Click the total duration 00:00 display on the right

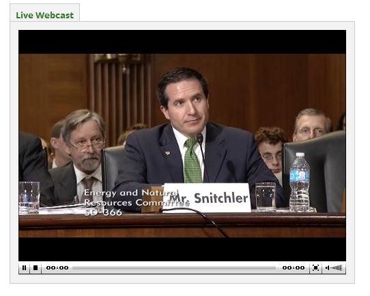tap(294, 268)
